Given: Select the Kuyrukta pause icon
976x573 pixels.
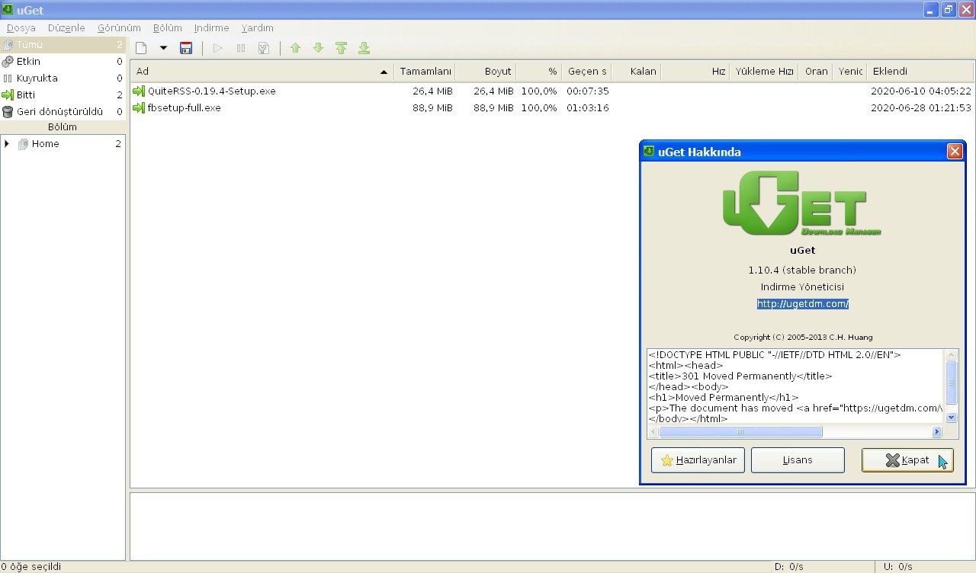Looking at the screenshot, I should [8, 78].
